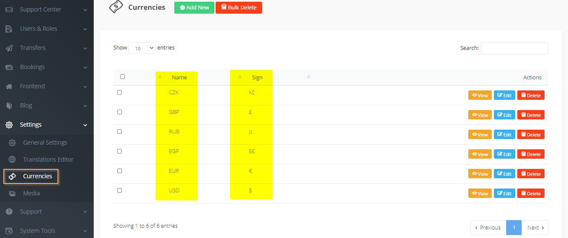Delete the GBP currency row

click(531, 115)
